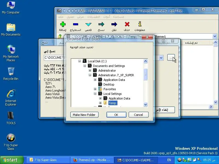Viewport: 219px width, 164px height.
Task: Collapse the Local Disk (C:) node
Action: [x=79, y=61]
